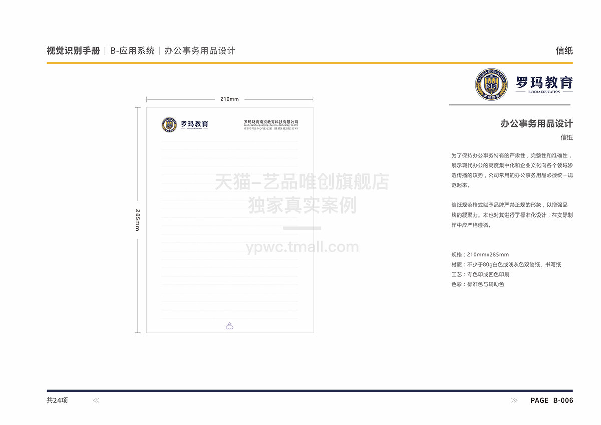The image size is (601, 425).
Task: Click the 罗玛教育 wordmark on the letterhead paper
Action: pos(194,124)
